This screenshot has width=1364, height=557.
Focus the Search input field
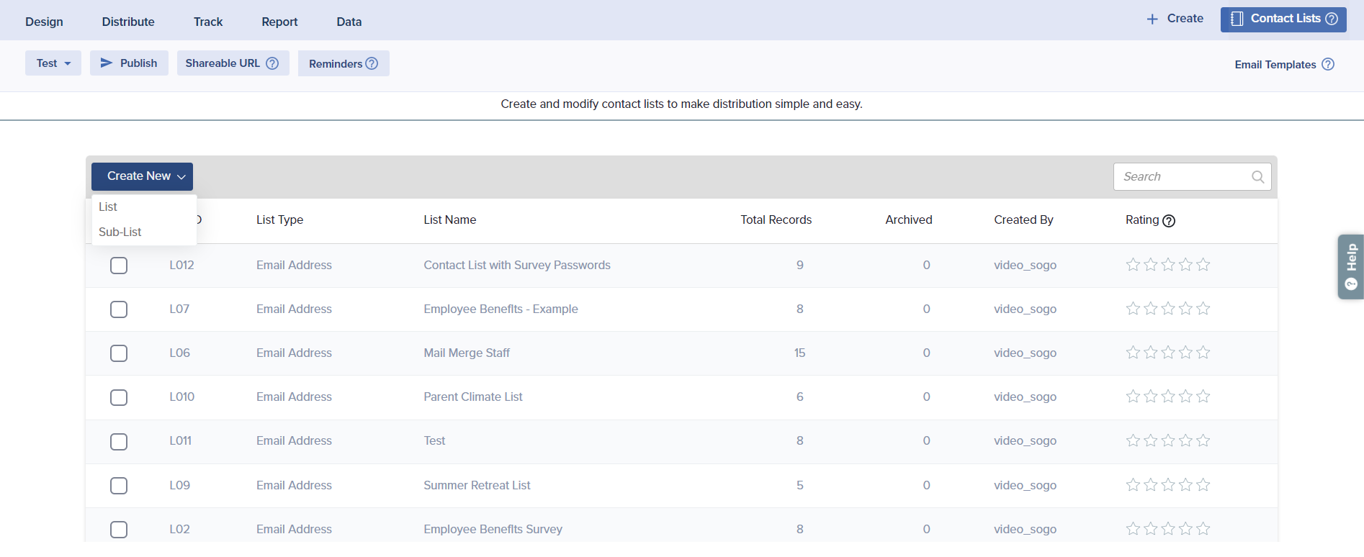1181,177
